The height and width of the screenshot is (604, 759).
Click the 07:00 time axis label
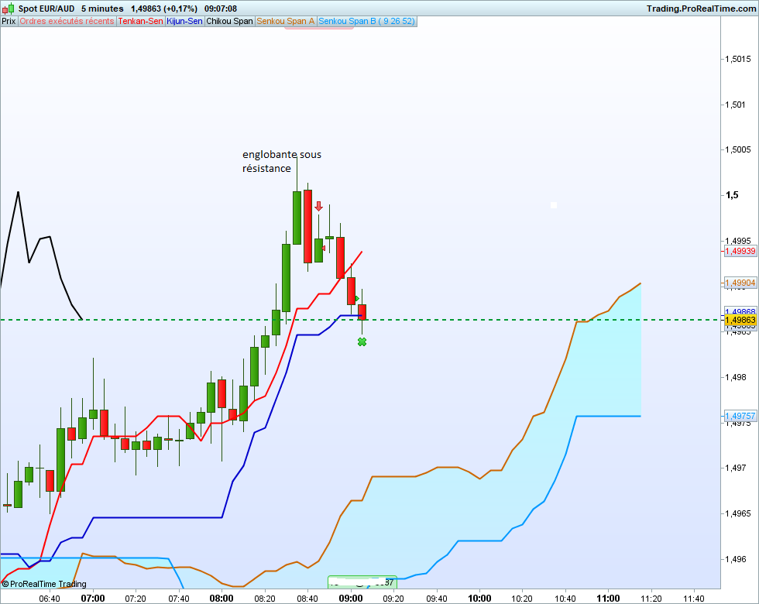pyautogui.click(x=93, y=598)
